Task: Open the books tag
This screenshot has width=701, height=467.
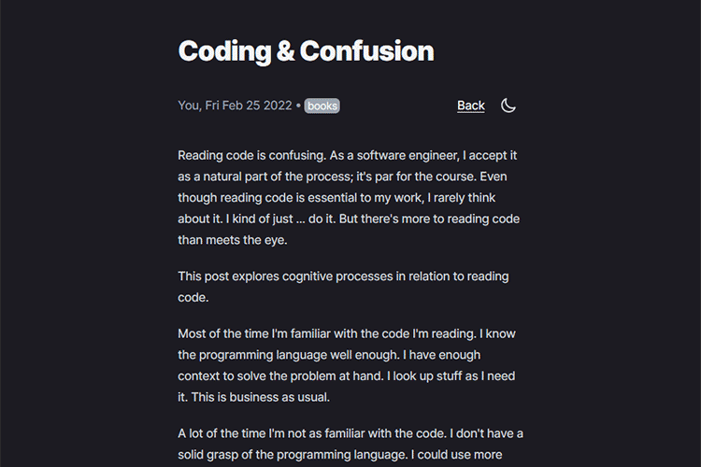Action: 322,106
